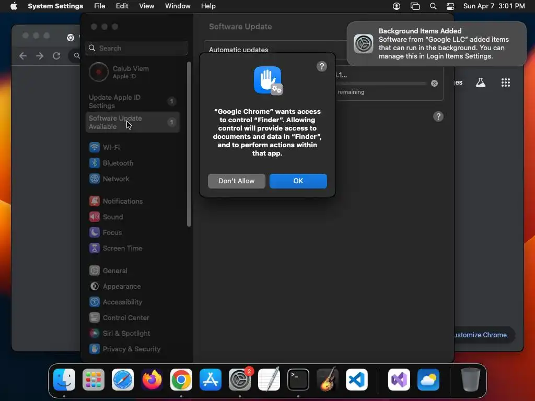This screenshot has height=401, width=535.
Task: Open Spotlight search in menu bar
Action: tap(433, 6)
